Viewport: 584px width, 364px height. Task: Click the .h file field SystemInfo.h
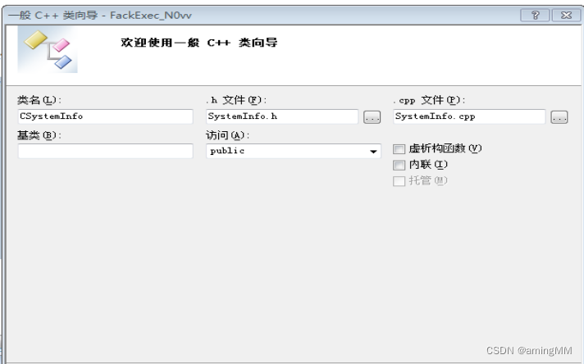(x=282, y=116)
